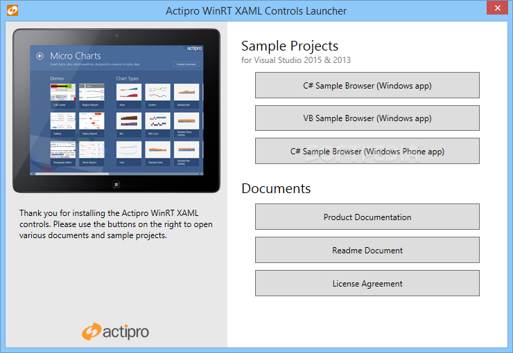Image resolution: width=513 pixels, height=353 pixels.
Task: Click the window title 'Actipro WinRT XAML Controls Launcher'
Action: (256, 11)
